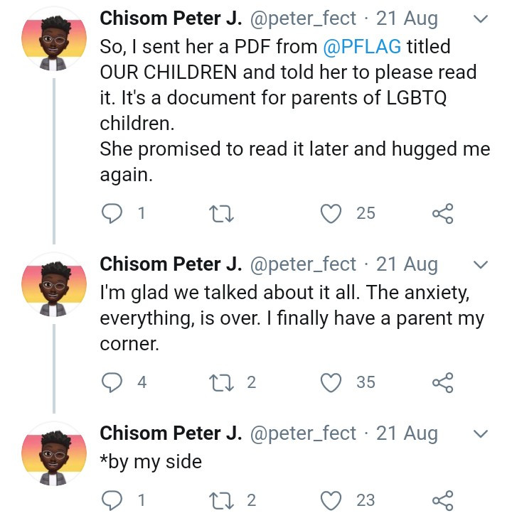Retweet the "I'm glad we talked" tweet
Screen dimensions: 512x518
[220, 382]
